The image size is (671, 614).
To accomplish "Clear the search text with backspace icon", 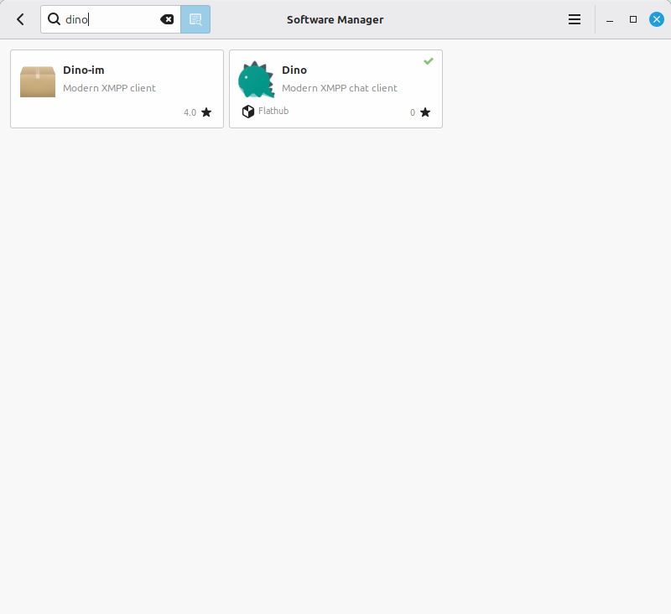I will (x=167, y=19).
